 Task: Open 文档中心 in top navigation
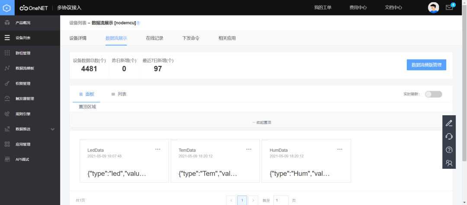pyautogui.click(x=393, y=8)
